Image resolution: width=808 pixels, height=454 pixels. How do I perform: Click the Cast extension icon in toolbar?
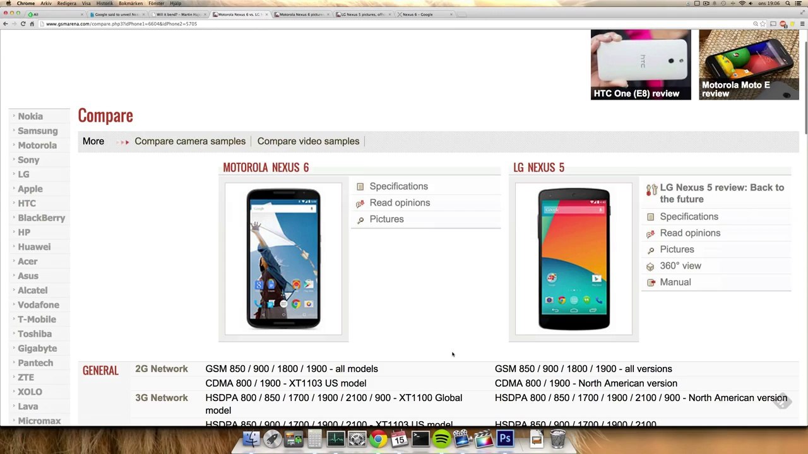[x=773, y=24]
